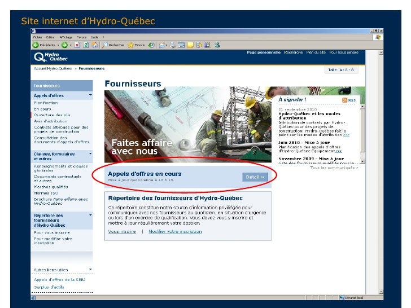This screenshot has height=308, width=411.
Task: Click the À signaler scroll up arrow
Action: (362, 107)
